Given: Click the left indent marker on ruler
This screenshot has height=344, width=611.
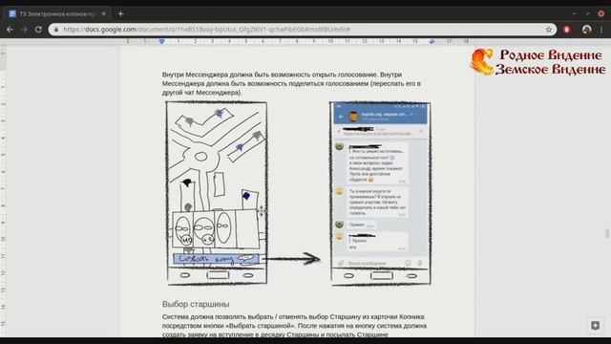Looking at the screenshot, I should pyautogui.click(x=161, y=41).
